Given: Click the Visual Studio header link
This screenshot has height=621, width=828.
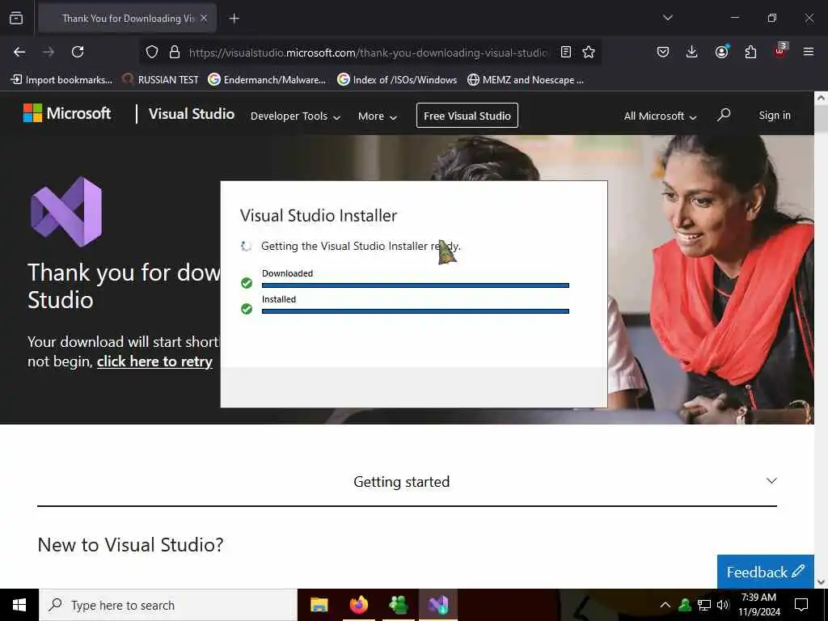Looking at the screenshot, I should click(191, 114).
